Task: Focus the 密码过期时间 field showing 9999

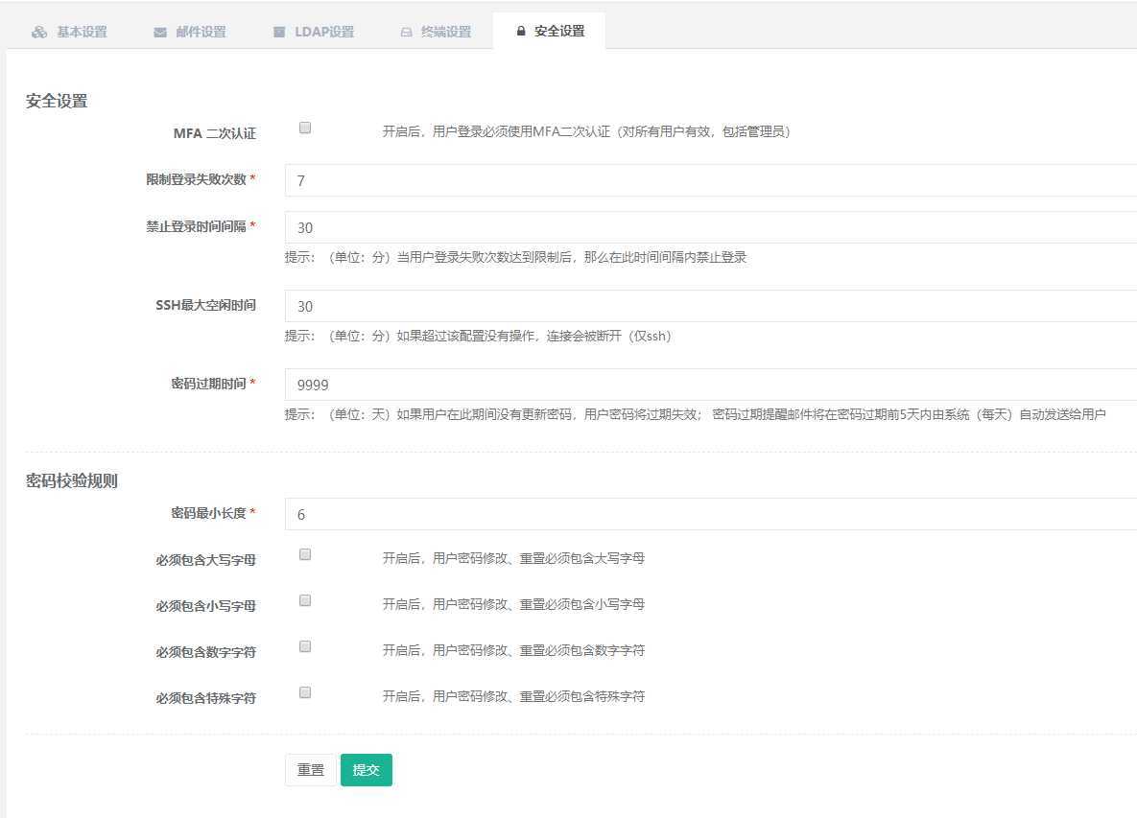Action: click(x=711, y=385)
